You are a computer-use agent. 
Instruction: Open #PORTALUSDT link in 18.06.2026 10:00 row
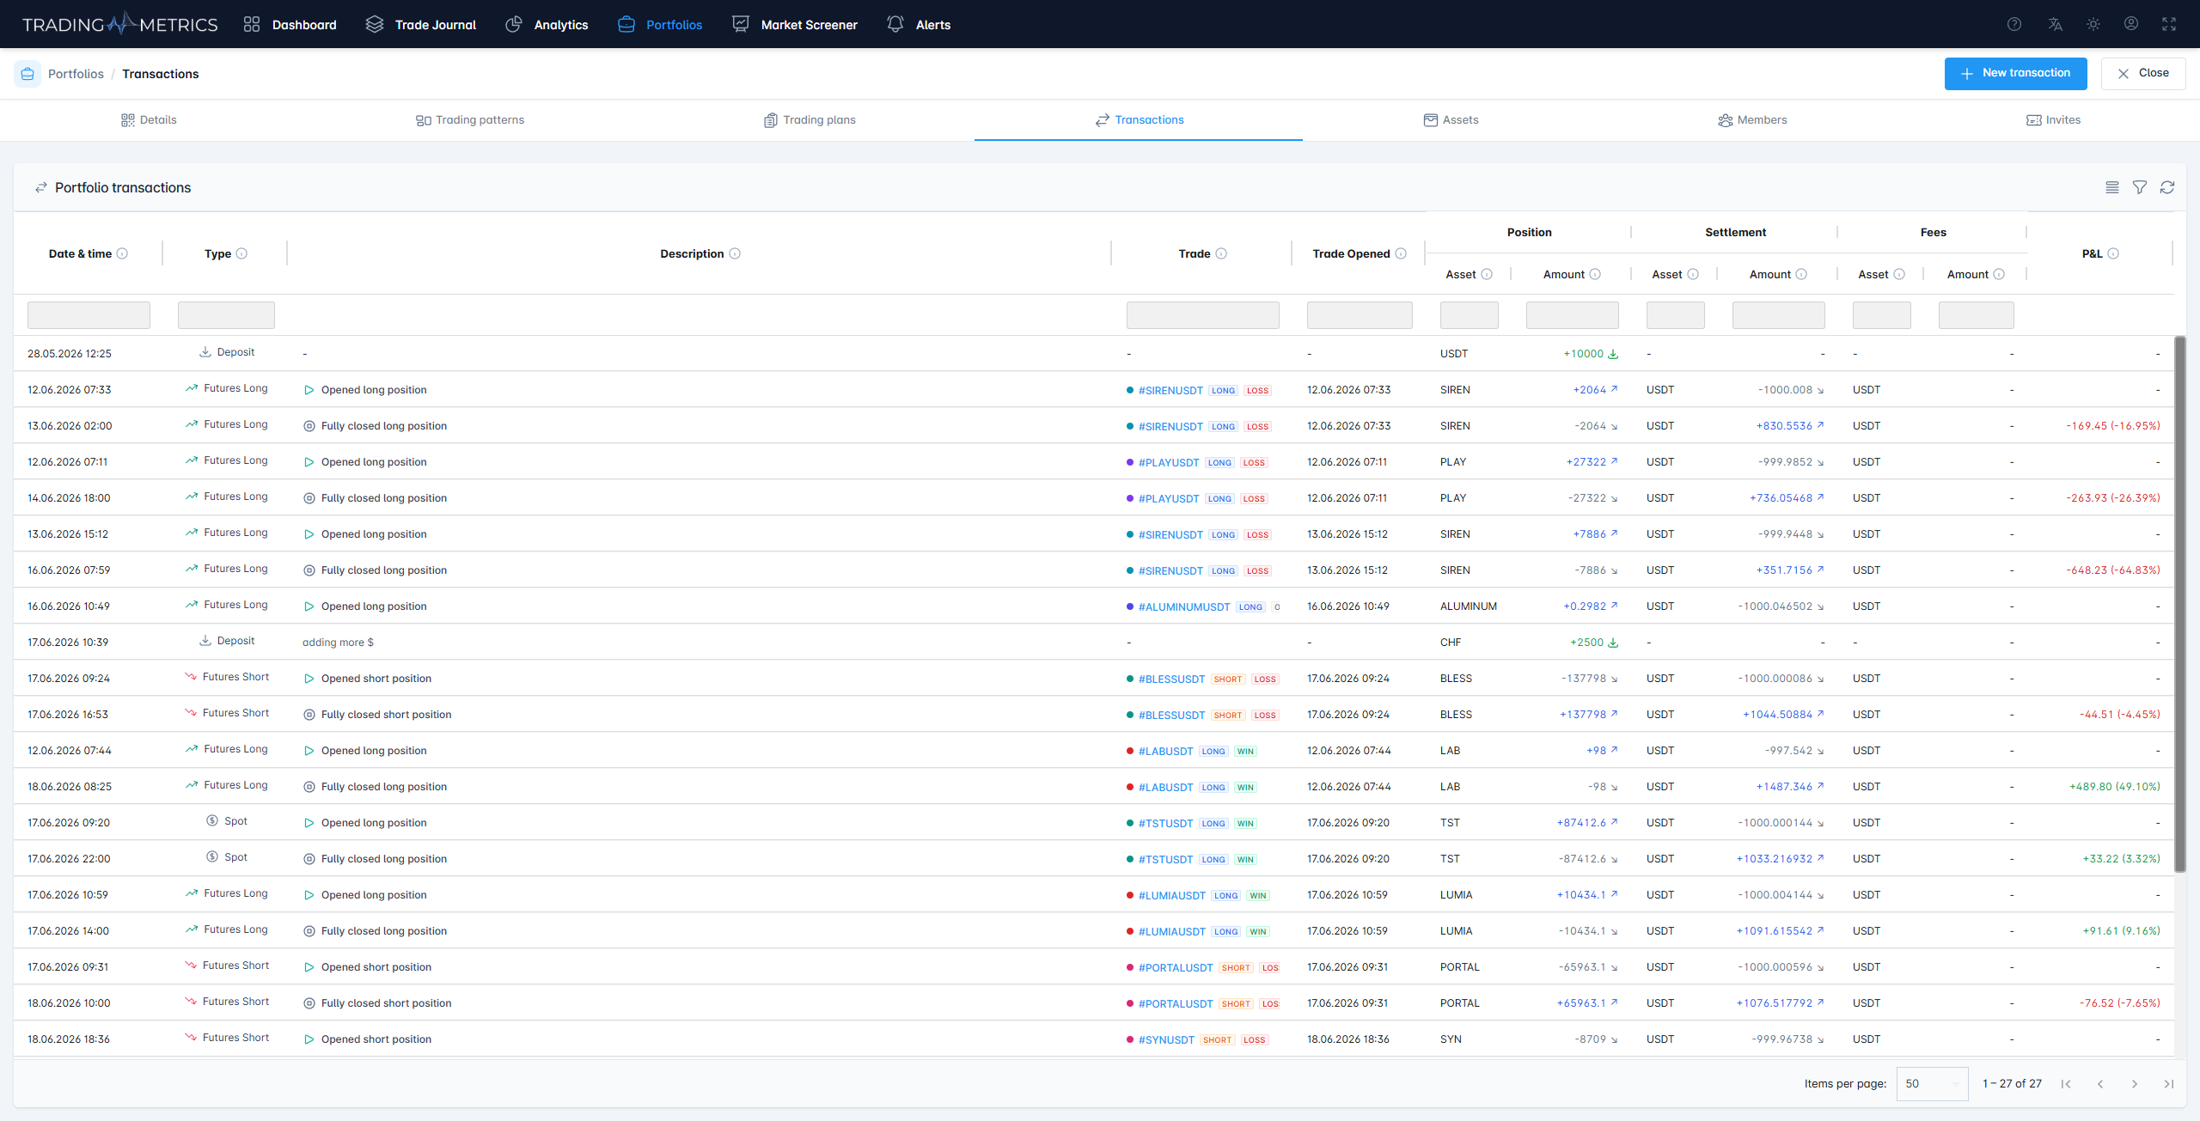1176,1003
